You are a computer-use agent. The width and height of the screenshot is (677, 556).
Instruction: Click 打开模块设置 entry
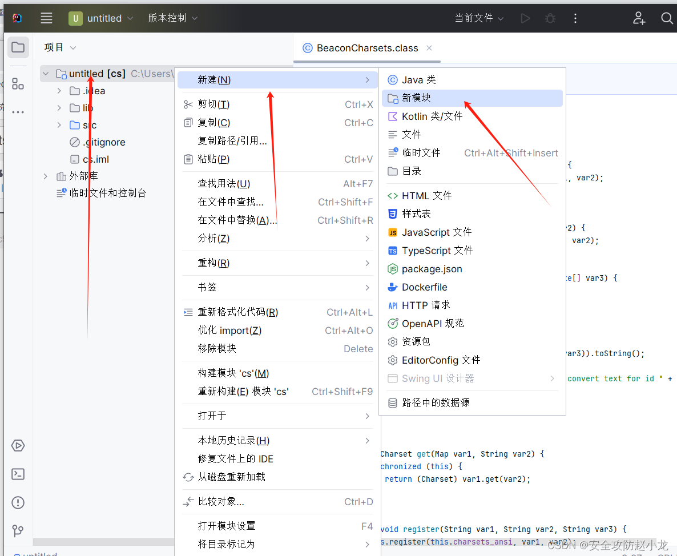pyautogui.click(x=277, y=526)
